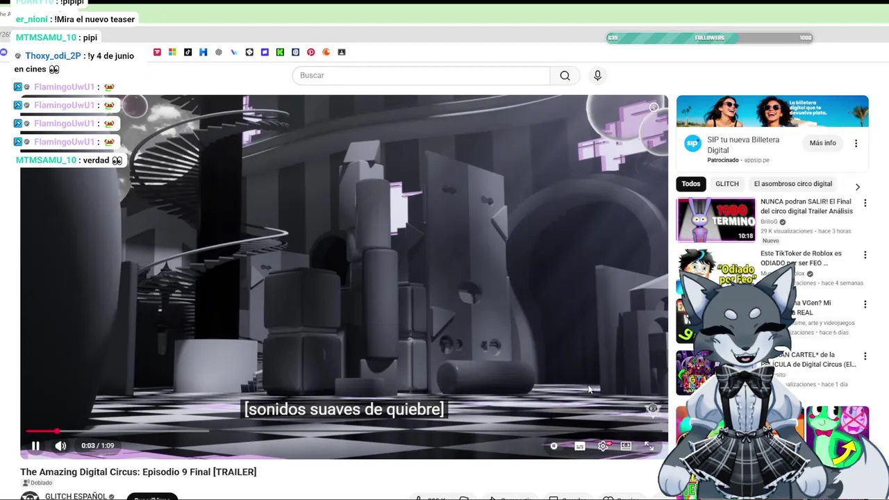
Task: Click the SIP advertisement banner image
Action: point(772,111)
